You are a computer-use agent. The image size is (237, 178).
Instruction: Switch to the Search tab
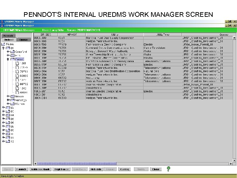tap(8, 36)
